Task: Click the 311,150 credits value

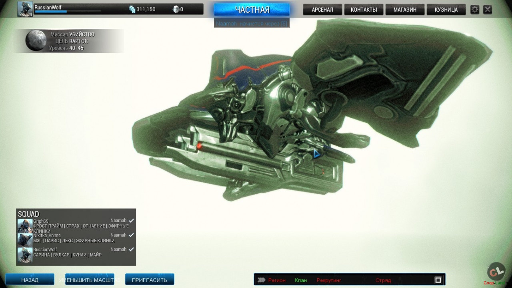Action: [146, 9]
